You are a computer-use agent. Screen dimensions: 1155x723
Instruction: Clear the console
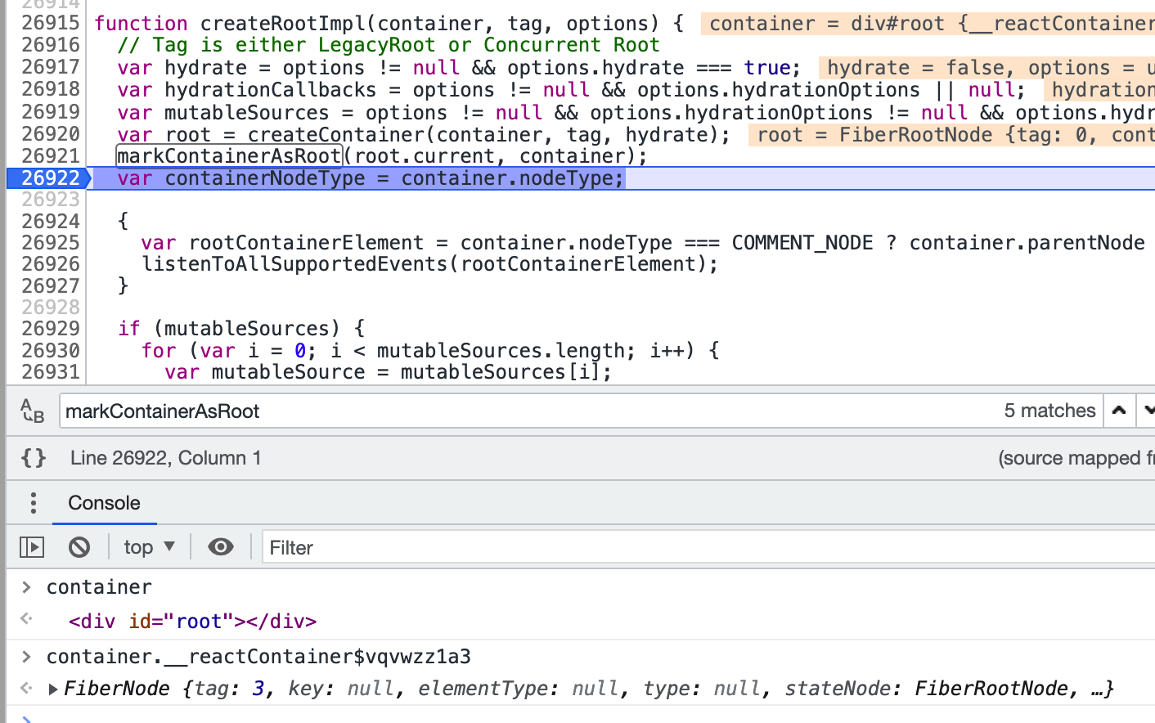click(x=79, y=547)
